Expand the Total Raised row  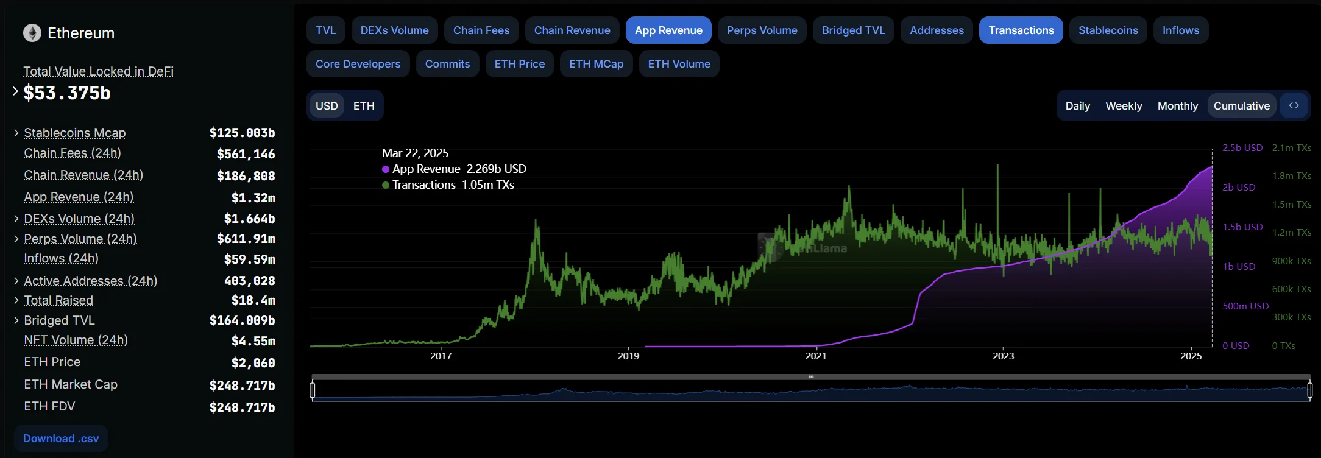16,300
